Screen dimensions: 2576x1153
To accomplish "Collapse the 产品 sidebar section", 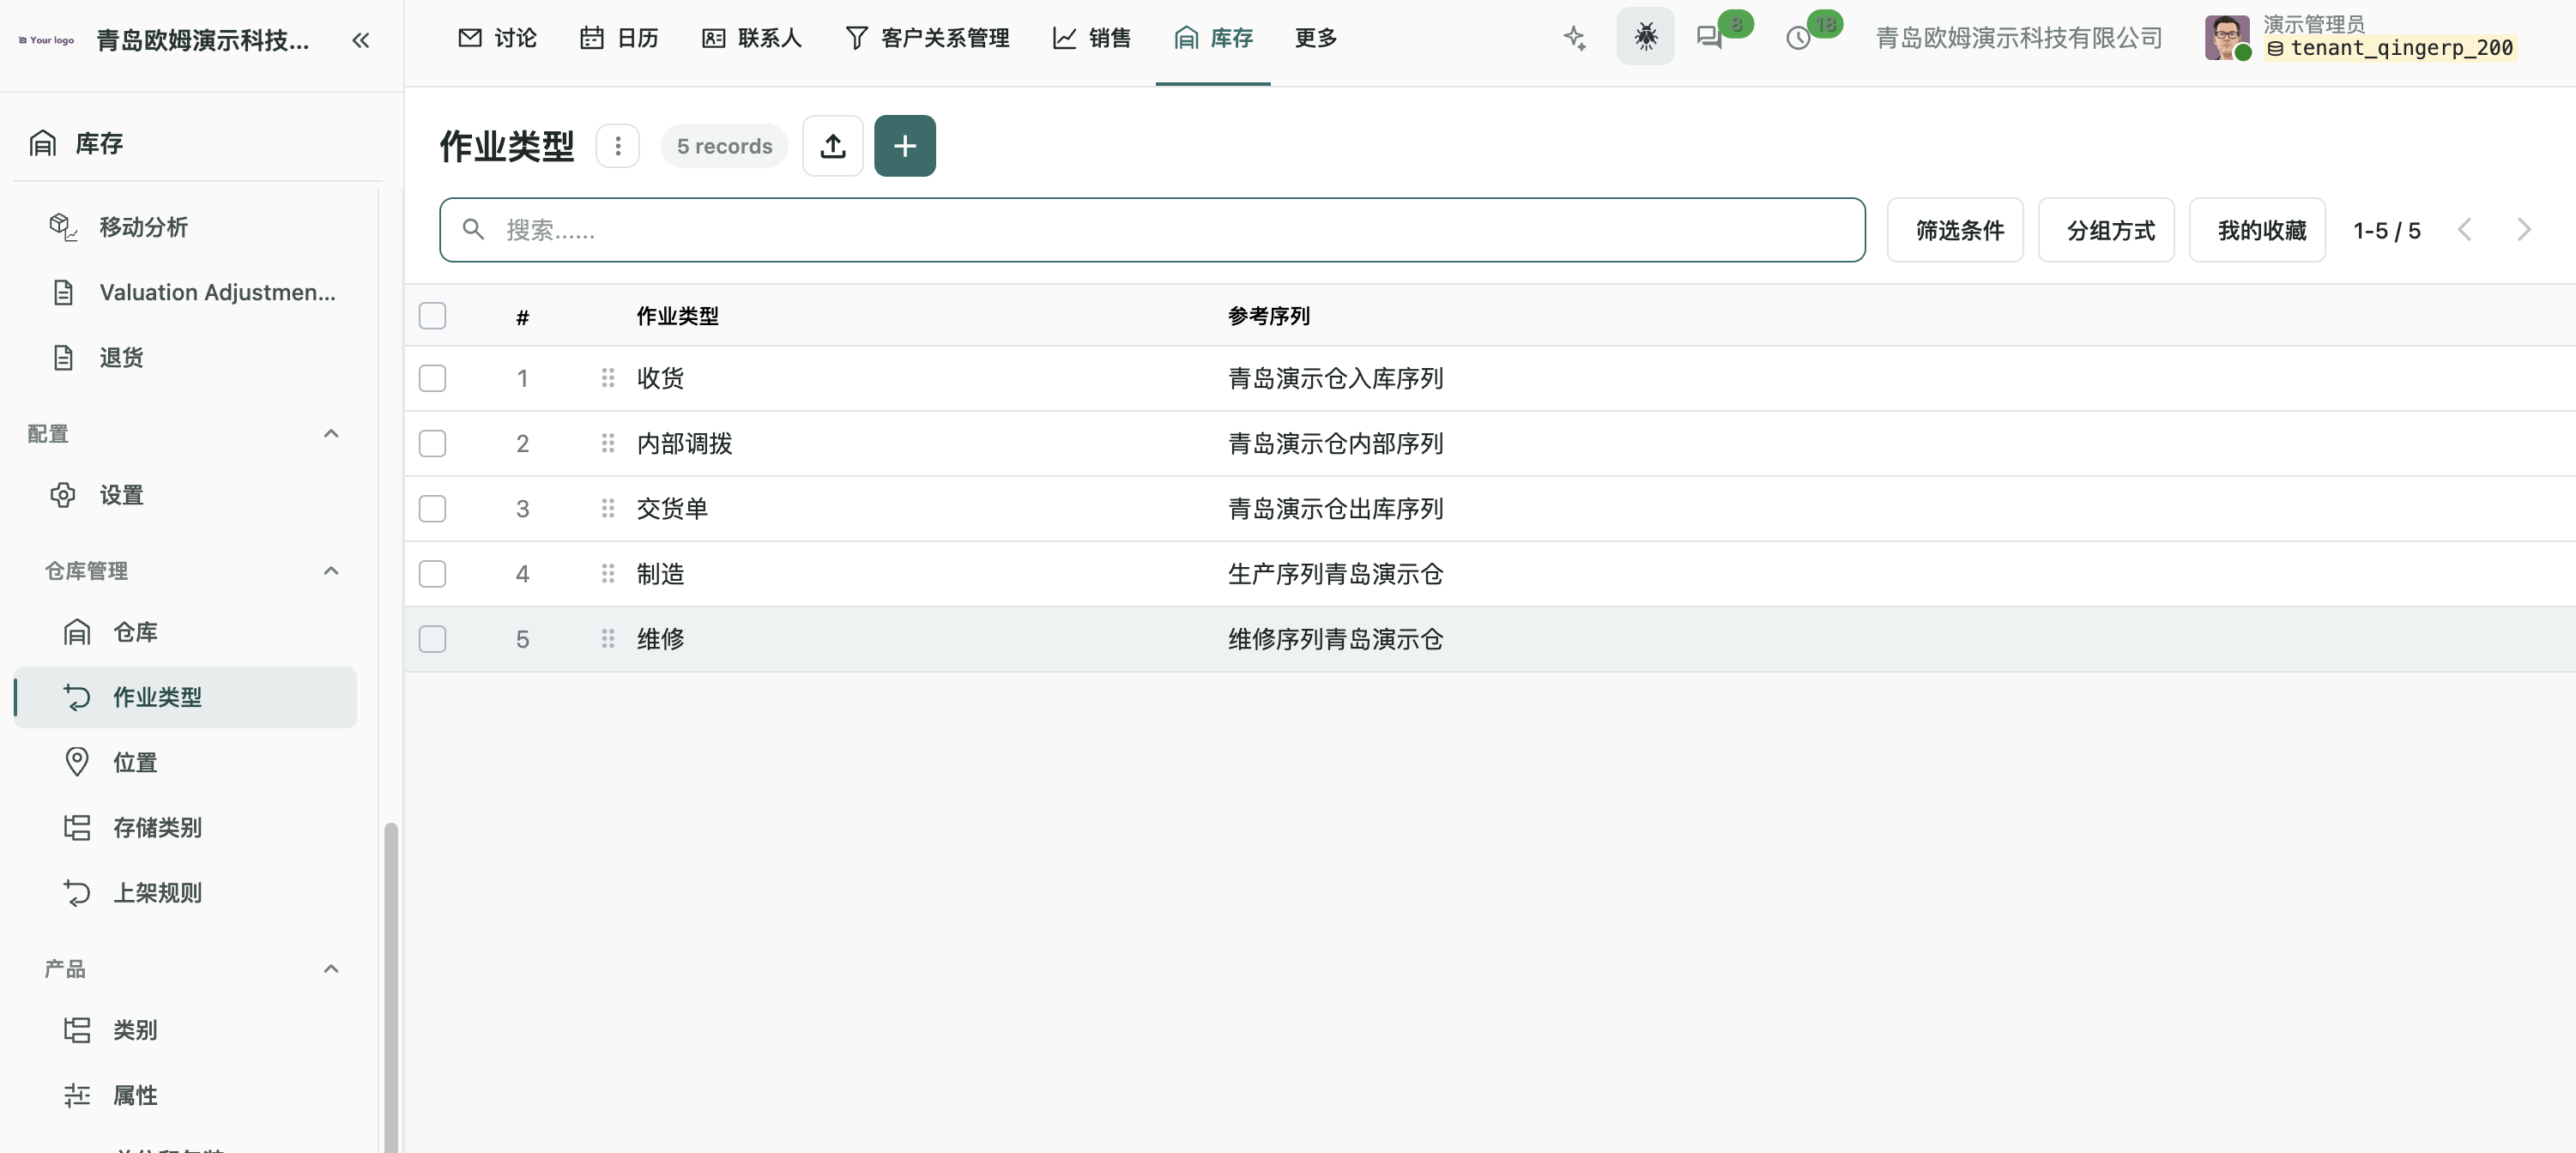I will [331, 969].
